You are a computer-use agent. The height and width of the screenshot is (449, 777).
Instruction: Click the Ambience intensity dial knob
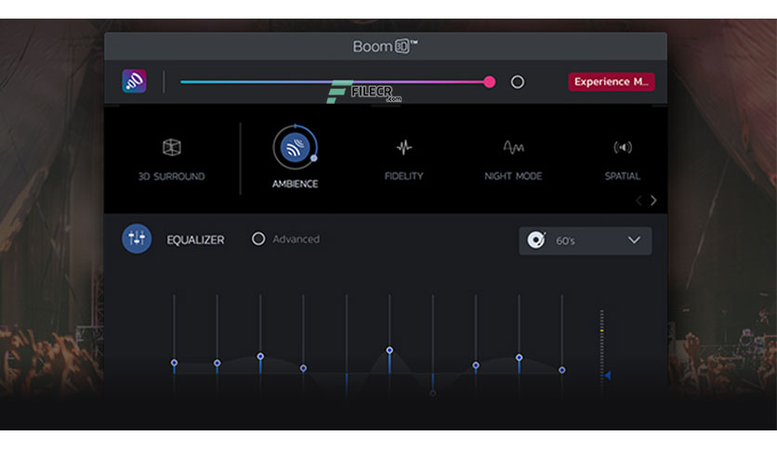[x=313, y=159]
